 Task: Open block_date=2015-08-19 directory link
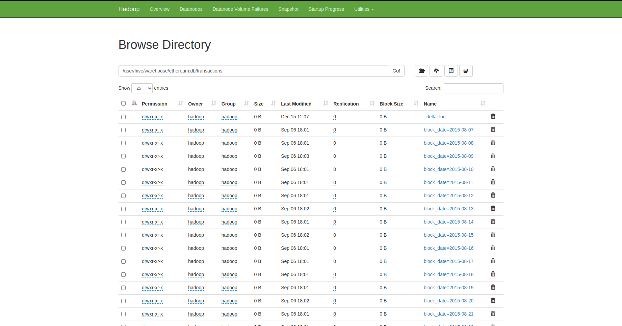pos(448,288)
